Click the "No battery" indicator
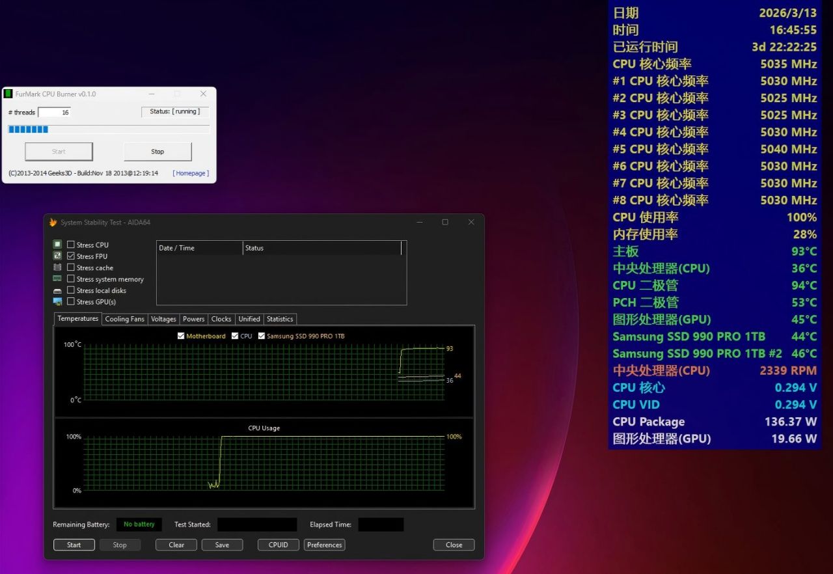Viewport: 833px width, 574px height. 139,525
